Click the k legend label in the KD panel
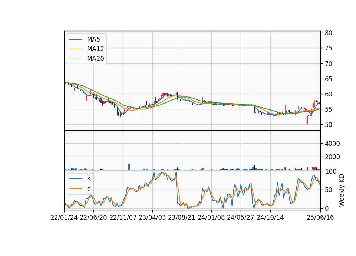The height and width of the screenshot is (256, 356). click(x=89, y=178)
